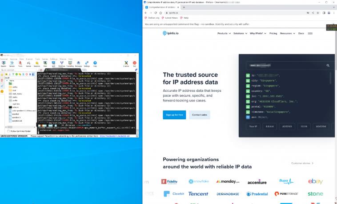Click the browser home icon
Screen dimensions: 337x204
(x=160, y=13)
